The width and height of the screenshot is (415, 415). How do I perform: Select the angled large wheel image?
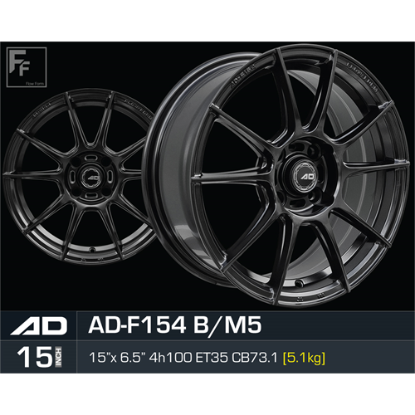click(x=276, y=176)
